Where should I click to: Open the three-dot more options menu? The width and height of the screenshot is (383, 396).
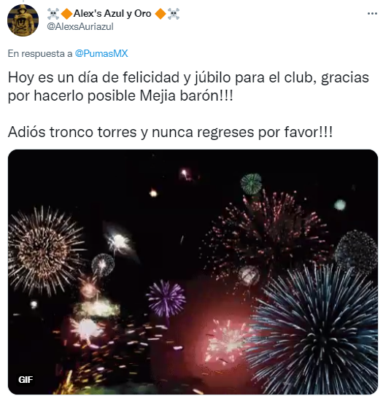point(372,14)
